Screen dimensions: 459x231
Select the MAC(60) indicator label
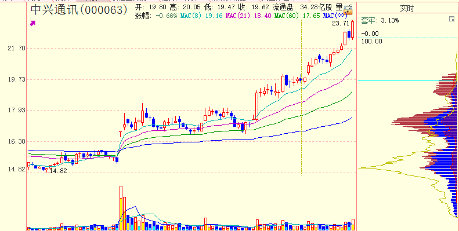click(x=287, y=16)
